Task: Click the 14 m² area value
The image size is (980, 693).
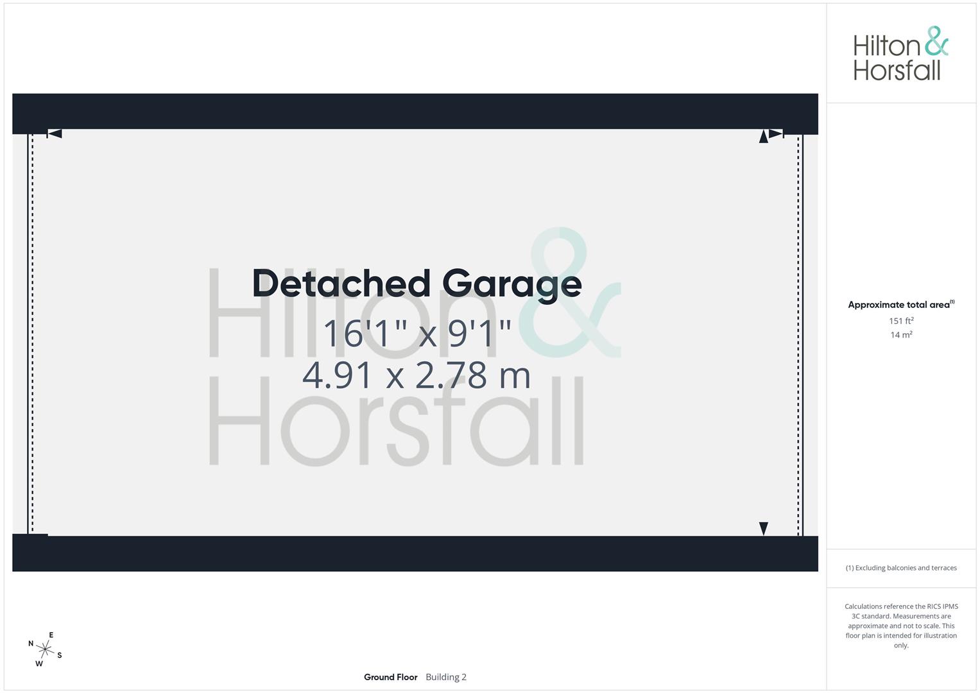Action: coord(900,335)
